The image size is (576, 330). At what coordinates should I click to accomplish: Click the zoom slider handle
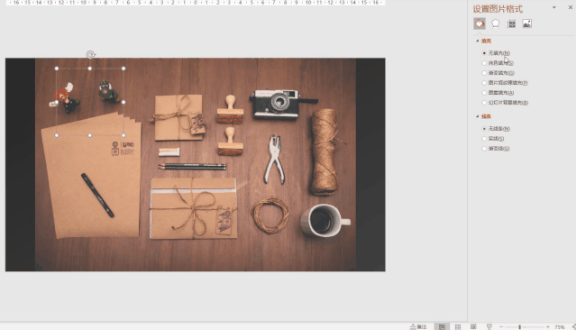coord(519,326)
